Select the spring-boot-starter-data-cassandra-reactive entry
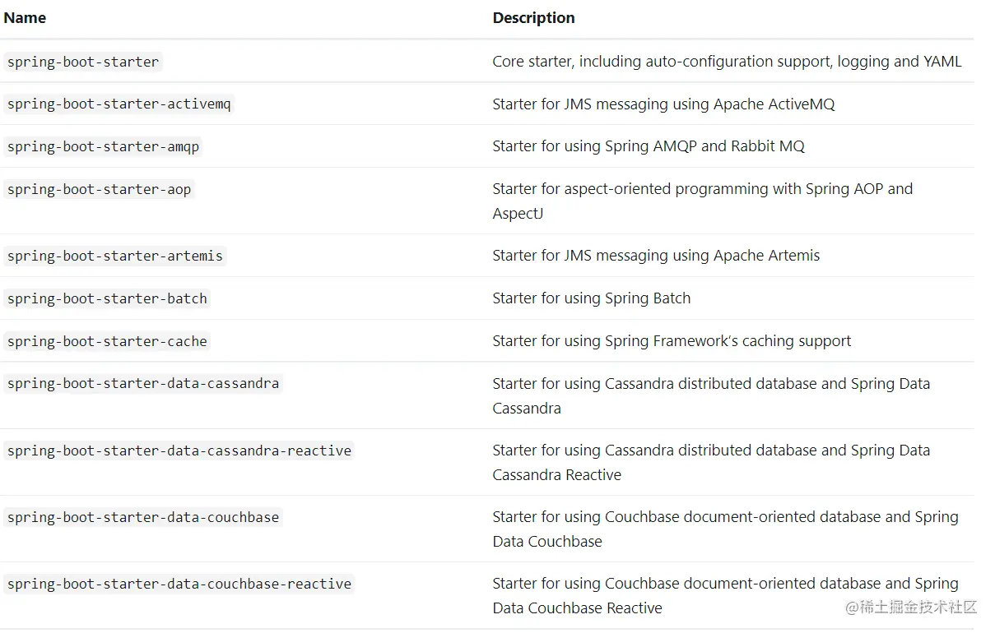 (179, 451)
